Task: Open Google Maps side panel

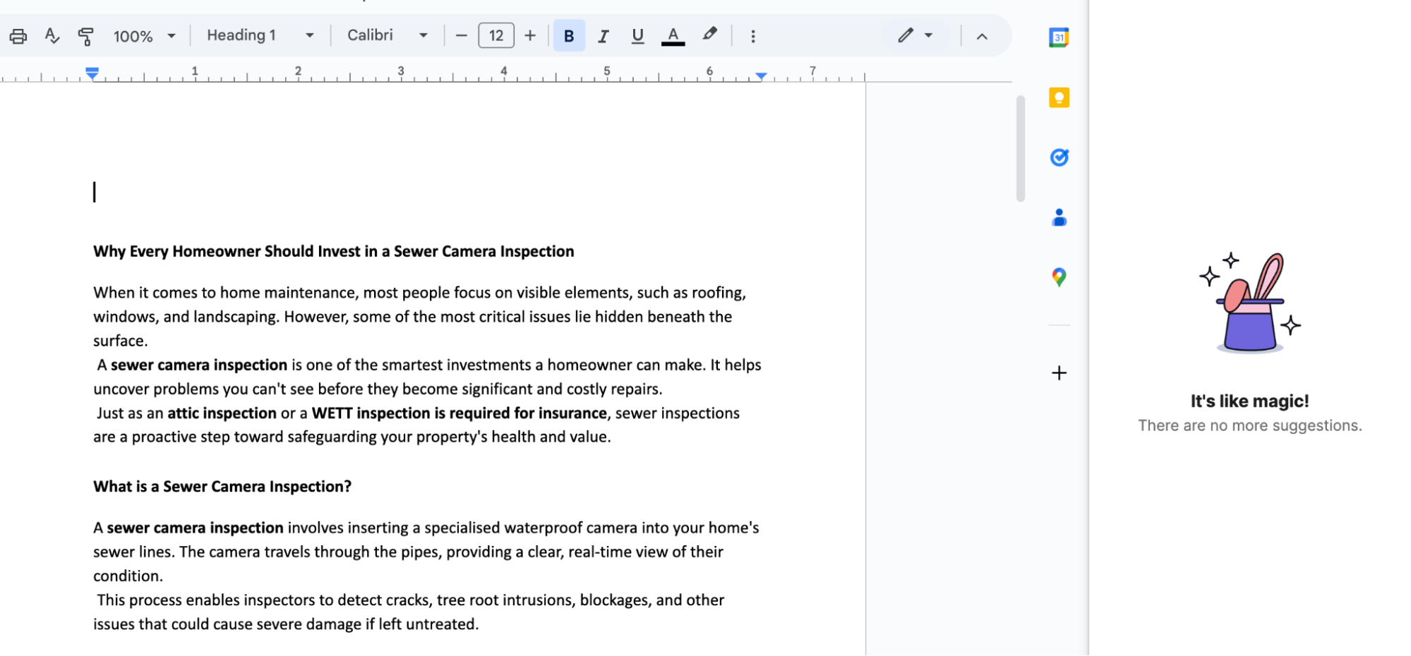Action: click(1059, 277)
